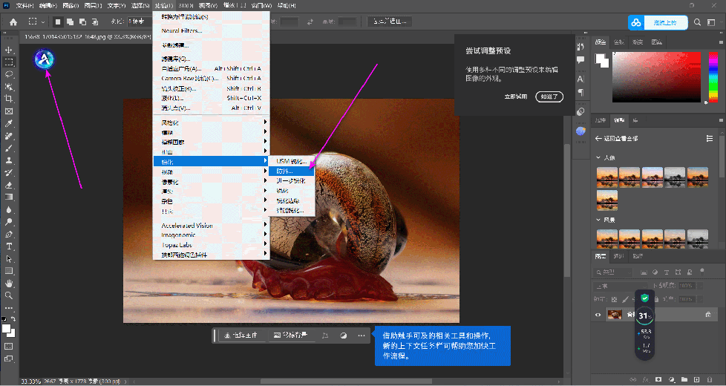Select the Eyedropper tool
This screenshot has height=386, width=726.
coord(9,123)
